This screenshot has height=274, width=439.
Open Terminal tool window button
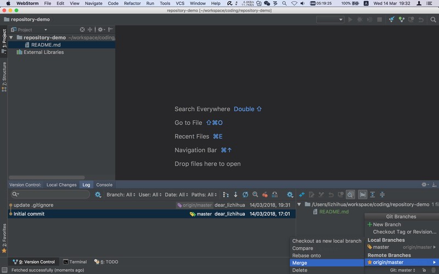(x=75, y=262)
